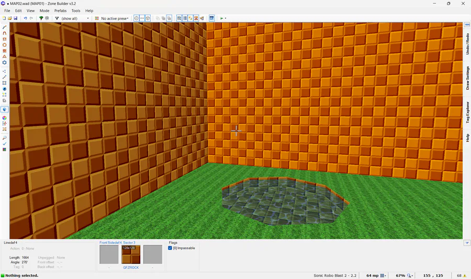Select the orange triangle draw tool

coord(4,56)
